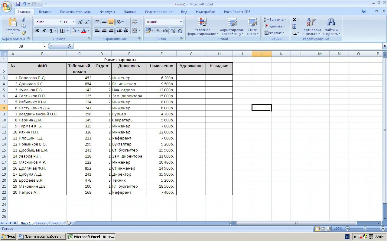This screenshot has height=241, width=387.
Task: Click the zoom slider handle
Action: 365,229
